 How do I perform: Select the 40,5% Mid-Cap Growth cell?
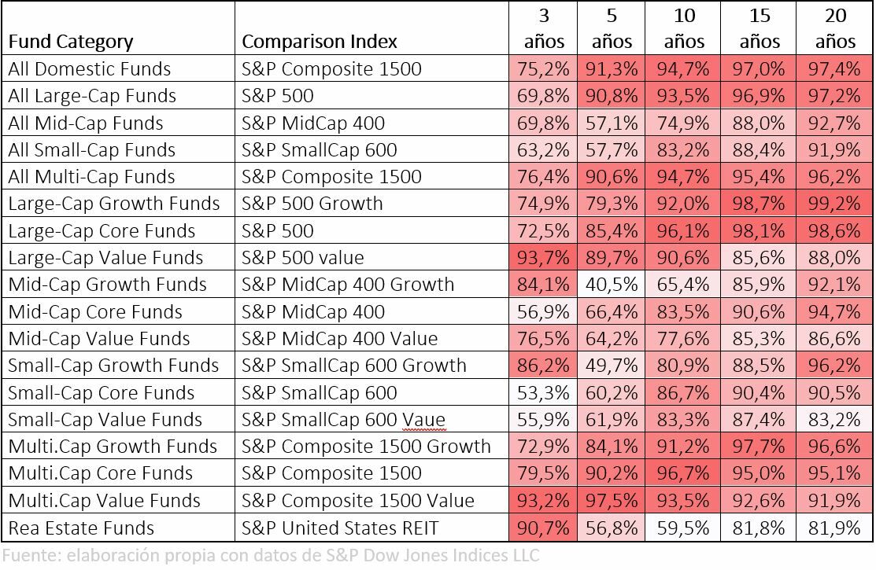(x=612, y=285)
